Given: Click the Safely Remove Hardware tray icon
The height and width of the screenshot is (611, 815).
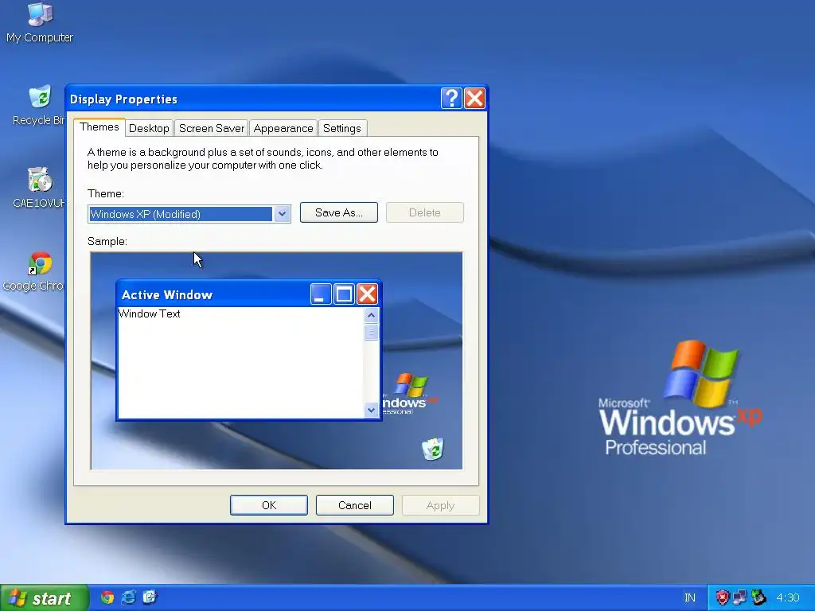Looking at the screenshot, I should point(758,597).
